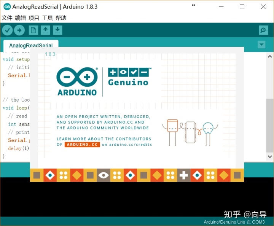Click the Genuino logo on the splash screen
The image size is (274, 226).
tap(129, 77)
